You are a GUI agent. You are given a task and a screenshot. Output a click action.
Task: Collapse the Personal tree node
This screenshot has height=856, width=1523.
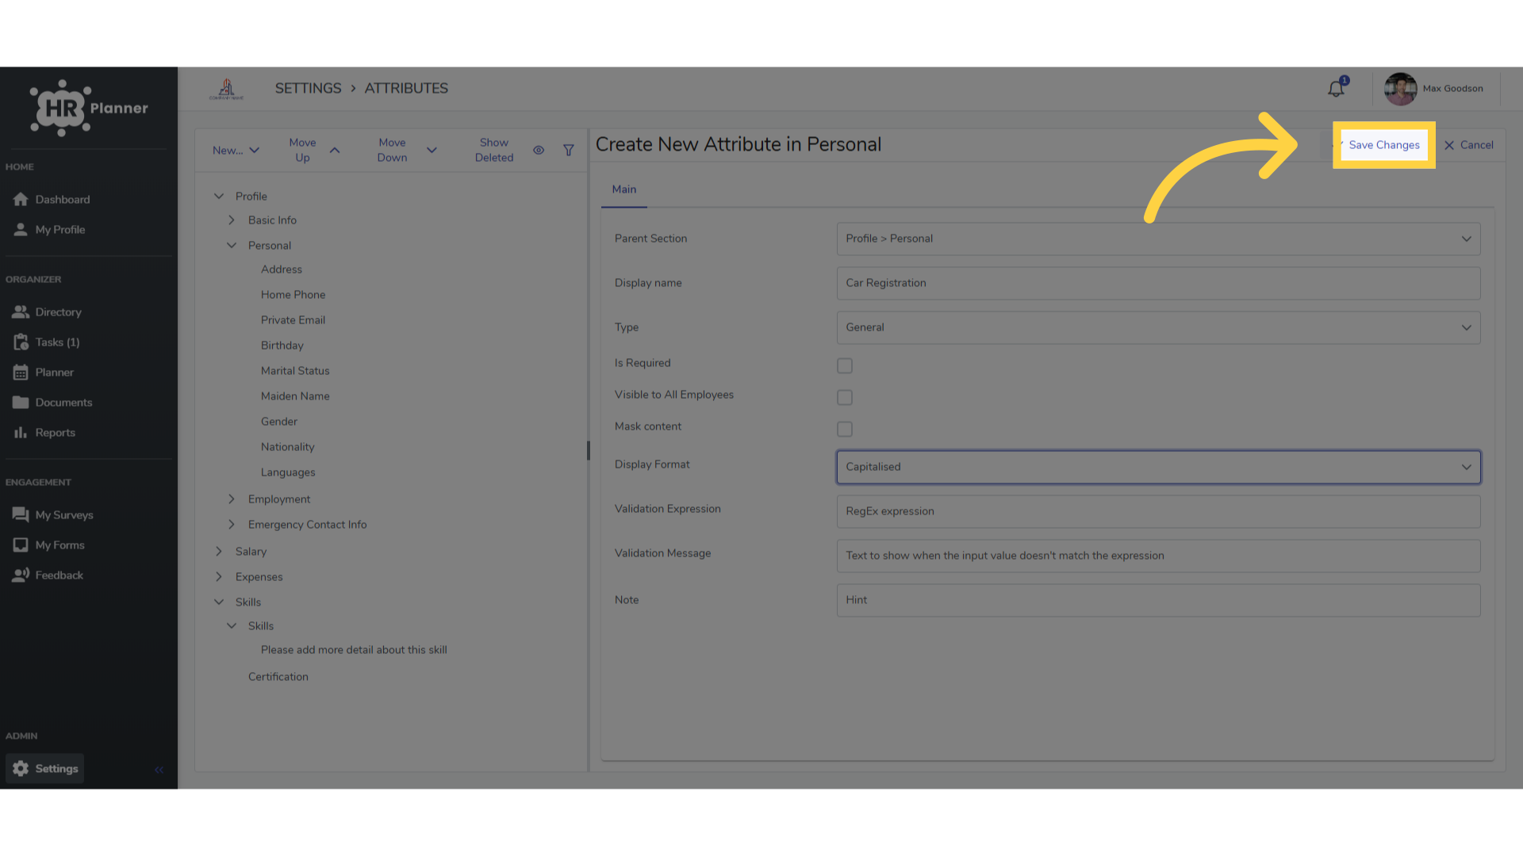(x=232, y=245)
